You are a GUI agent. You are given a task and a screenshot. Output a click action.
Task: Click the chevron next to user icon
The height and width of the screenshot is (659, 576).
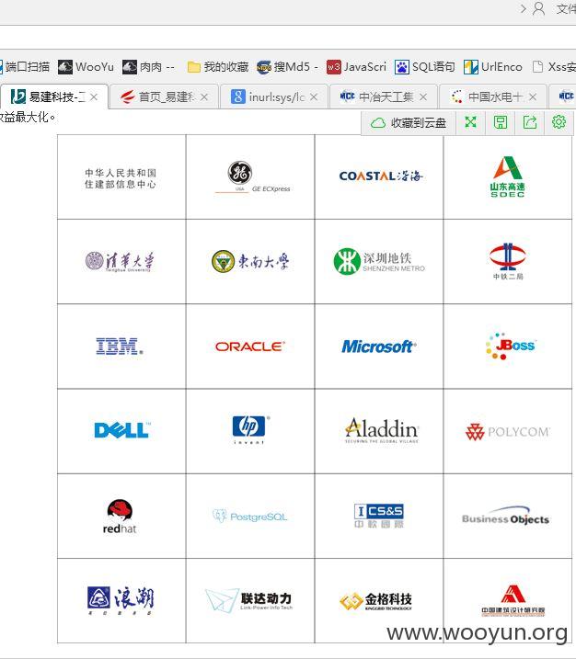[524, 8]
